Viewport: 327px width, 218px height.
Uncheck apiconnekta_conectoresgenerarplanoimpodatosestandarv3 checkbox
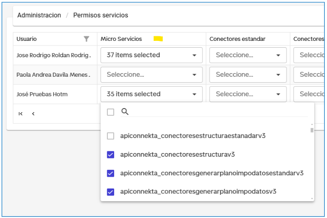111,173
